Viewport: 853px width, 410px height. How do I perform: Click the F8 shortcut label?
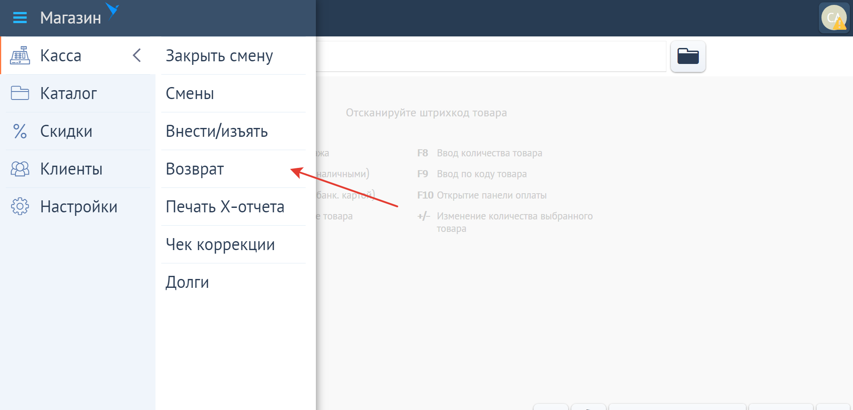[x=423, y=153]
